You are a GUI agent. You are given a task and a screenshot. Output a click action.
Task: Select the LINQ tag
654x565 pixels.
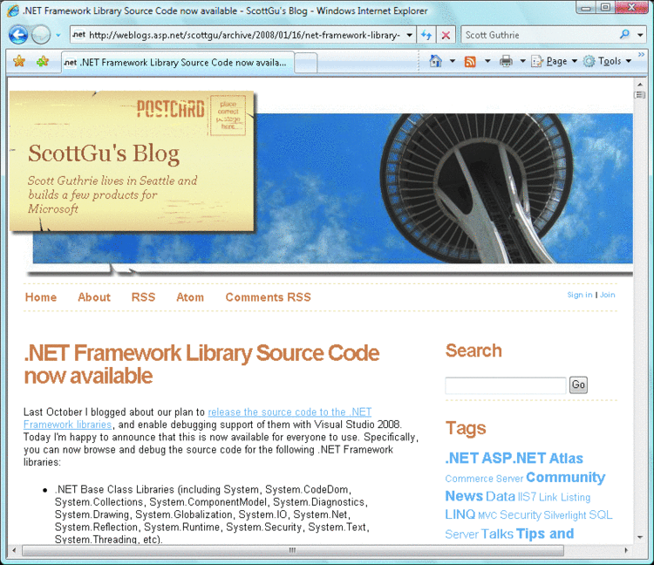point(460,514)
